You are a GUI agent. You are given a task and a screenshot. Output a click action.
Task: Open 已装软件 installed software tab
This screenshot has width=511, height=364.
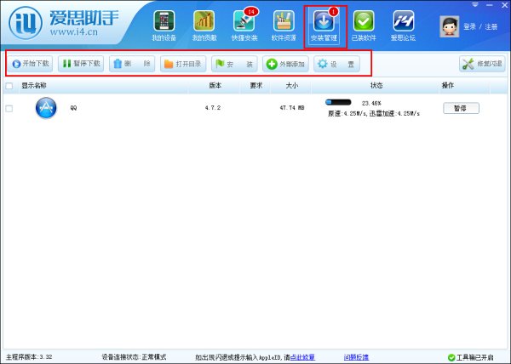(x=364, y=26)
